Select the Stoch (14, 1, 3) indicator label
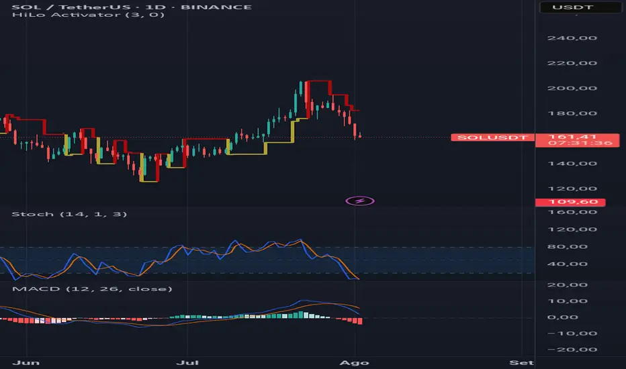 69,214
